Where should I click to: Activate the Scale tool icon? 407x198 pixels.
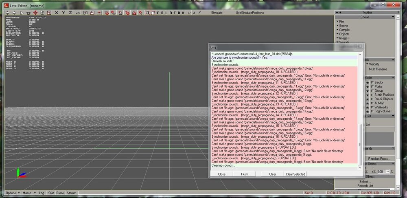(x=49, y=13)
